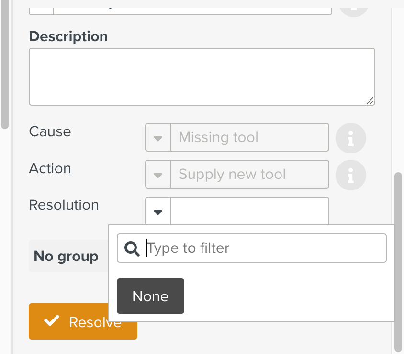Select the None option in dropdown list
The image size is (404, 354).
tap(150, 296)
